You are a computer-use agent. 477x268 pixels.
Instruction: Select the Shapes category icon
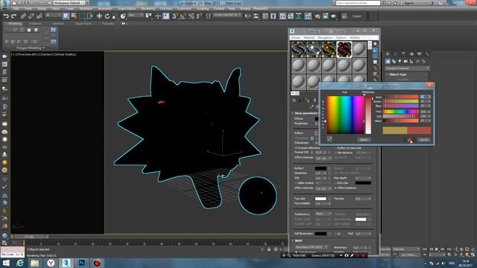[x=394, y=61]
